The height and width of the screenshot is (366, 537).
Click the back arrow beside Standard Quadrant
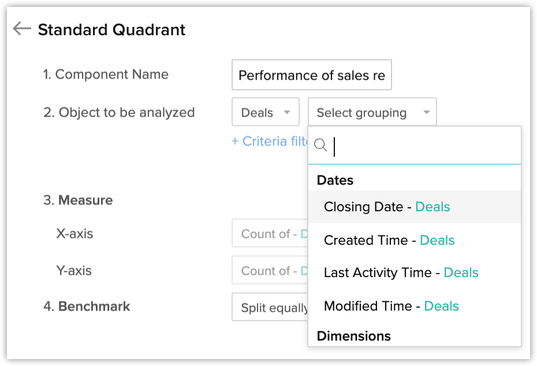pos(21,29)
